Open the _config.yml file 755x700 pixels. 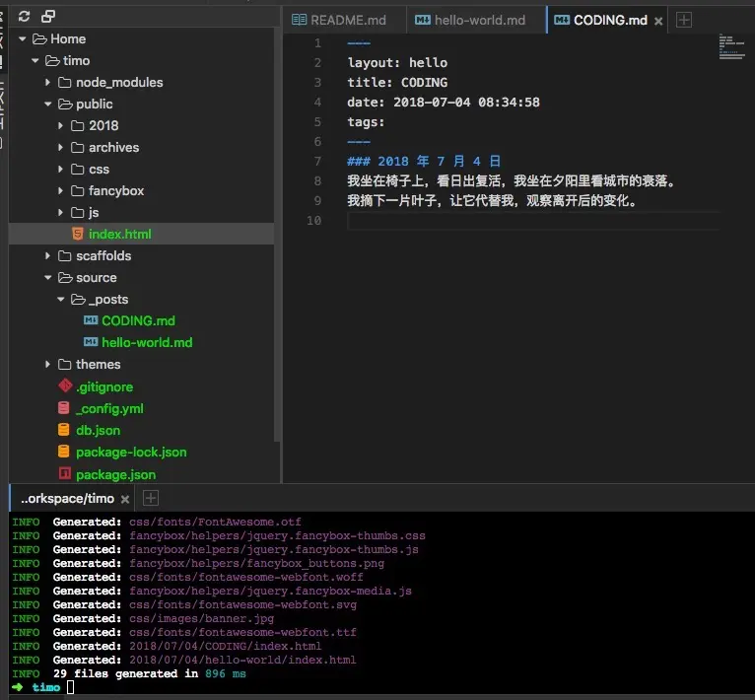(109, 408)
